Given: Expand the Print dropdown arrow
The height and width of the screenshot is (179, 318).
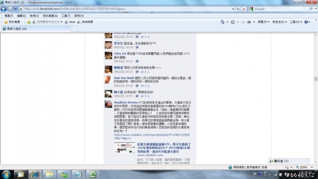Looking at the screenshot, I should 254,22.
